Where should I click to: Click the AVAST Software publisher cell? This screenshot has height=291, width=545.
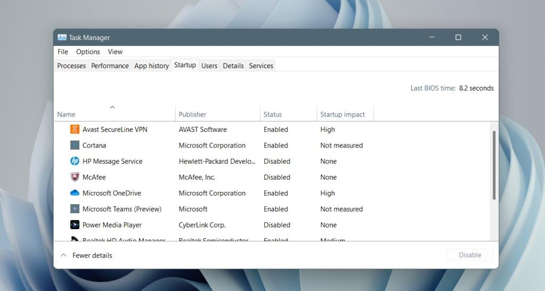pos(203,130)
